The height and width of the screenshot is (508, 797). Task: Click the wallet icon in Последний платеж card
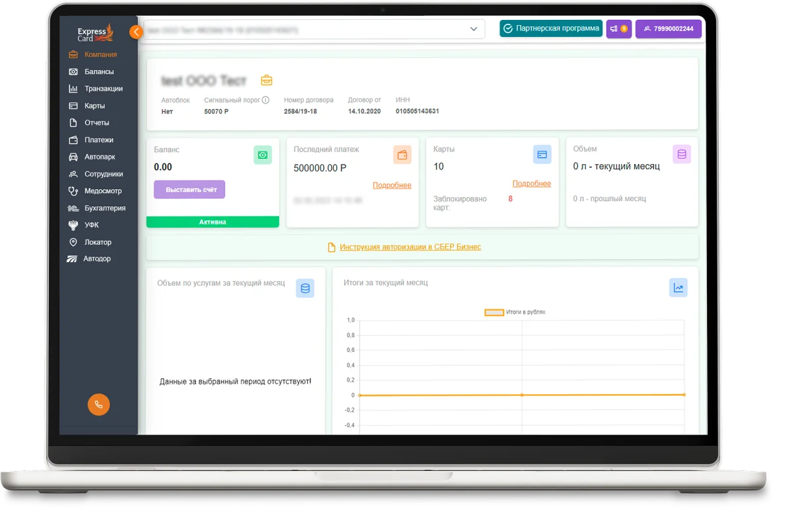point(402,155)
